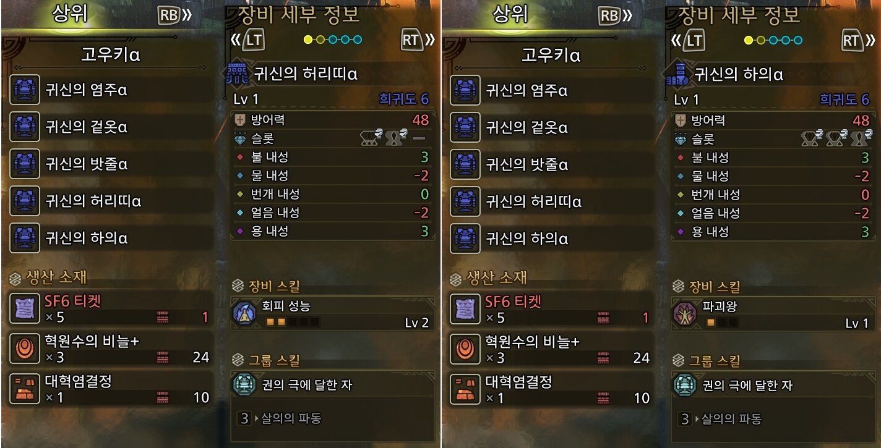The height and width of the screenshot is (448, 881).
Task: Go to next page with RT arrow in 허리띠 details
Action: pos(418,40)
